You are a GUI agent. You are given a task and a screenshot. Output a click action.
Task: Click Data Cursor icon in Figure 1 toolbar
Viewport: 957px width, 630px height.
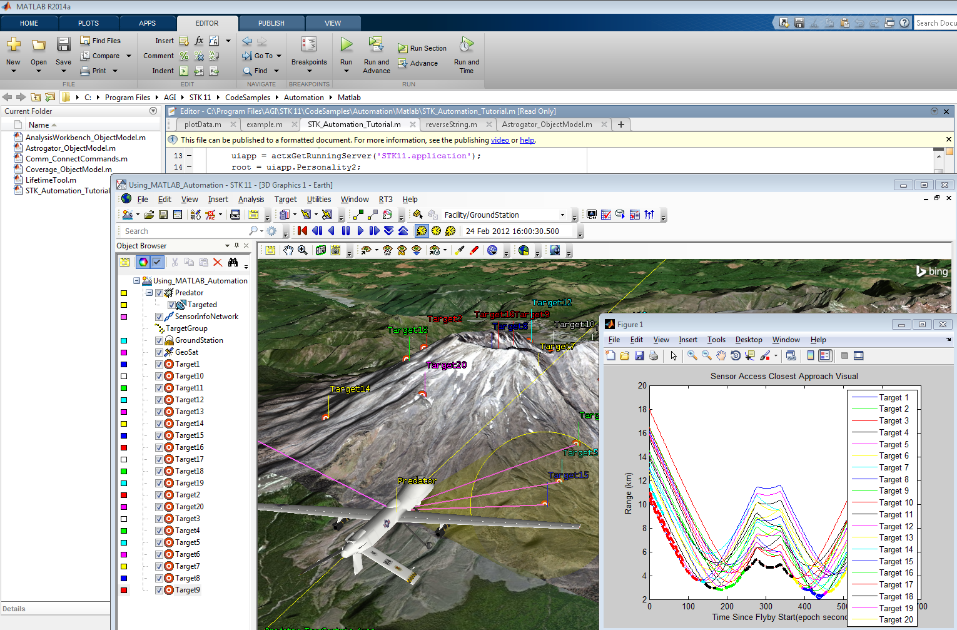click(750, 355)
